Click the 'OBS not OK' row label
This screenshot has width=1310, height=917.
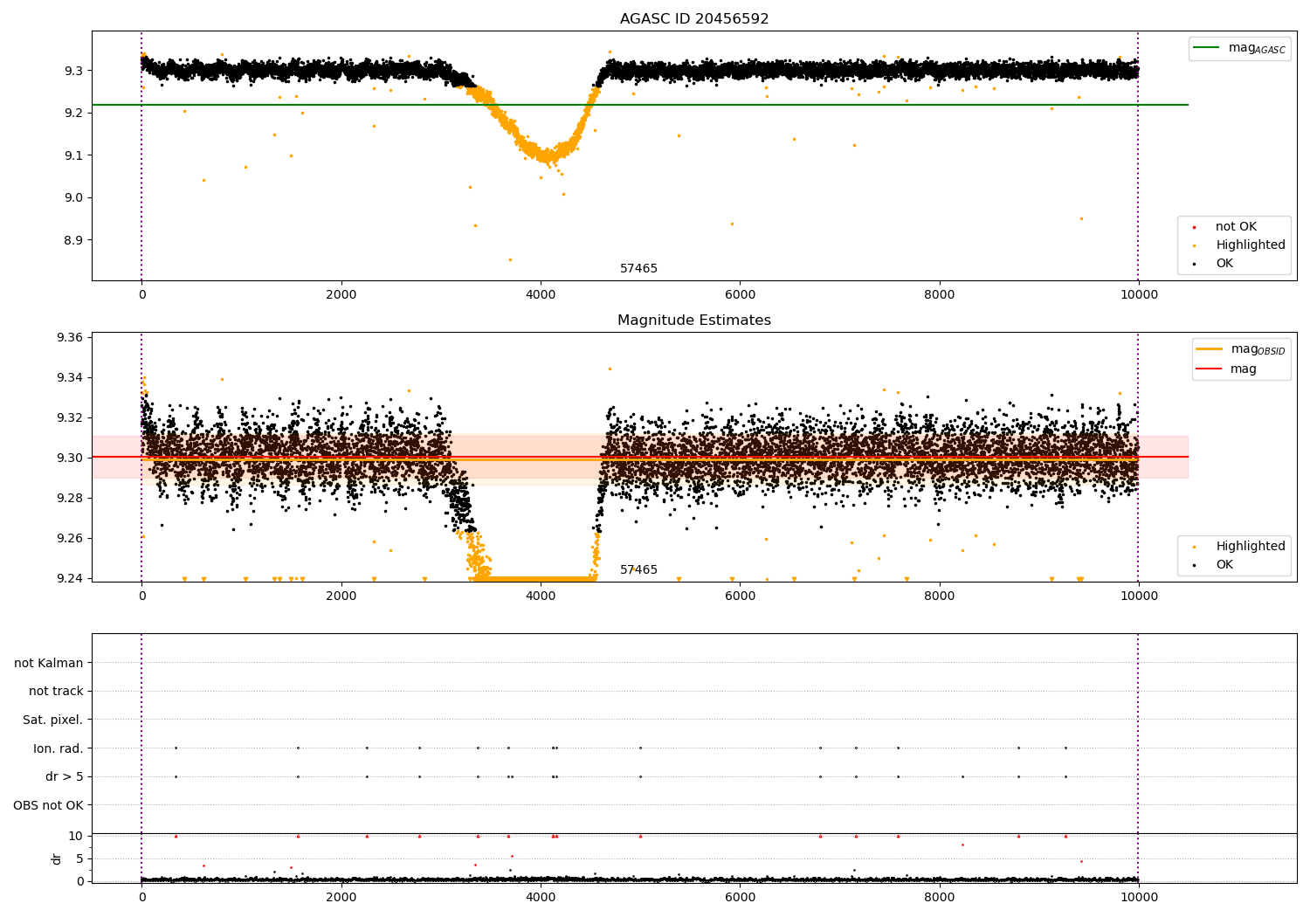click(x=49, y=805)
